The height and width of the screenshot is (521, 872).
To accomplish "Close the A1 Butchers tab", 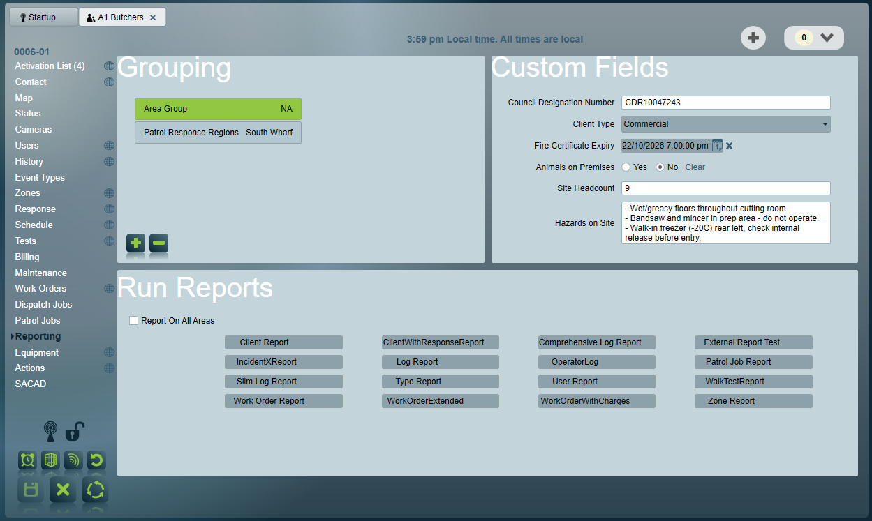I will click(x=153, y=17).
